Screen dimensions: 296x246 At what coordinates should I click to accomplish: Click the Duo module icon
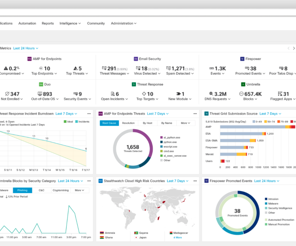point(41,84)
